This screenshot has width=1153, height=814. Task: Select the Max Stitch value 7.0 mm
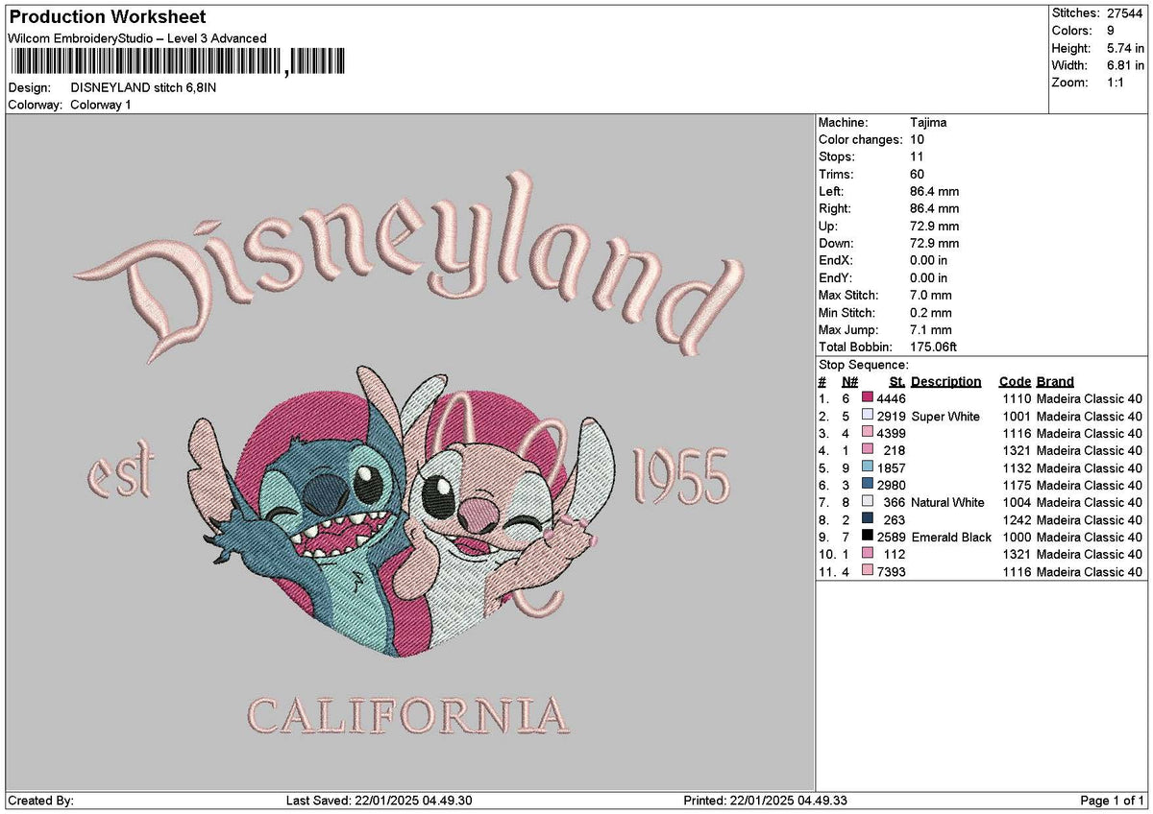coord(931,296)
